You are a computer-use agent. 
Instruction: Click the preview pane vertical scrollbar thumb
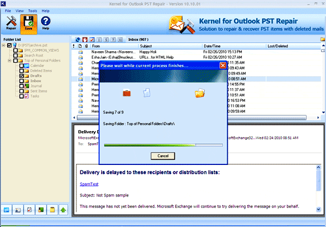point(318,180)
